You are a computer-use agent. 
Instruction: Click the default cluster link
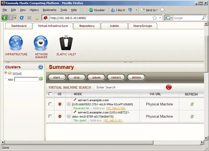(x=17, y=73)
